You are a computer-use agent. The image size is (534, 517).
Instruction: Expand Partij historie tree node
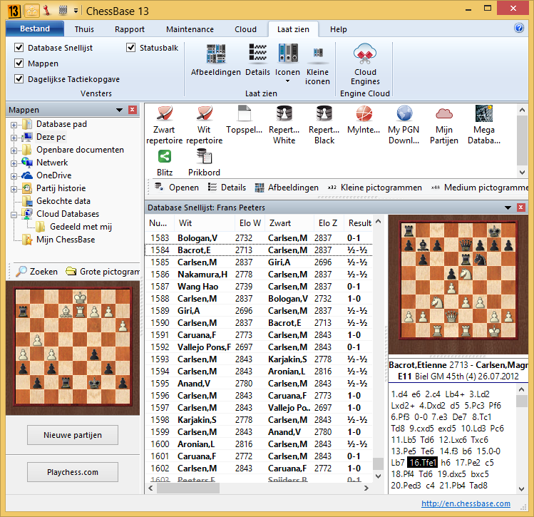(x=14, y=189)
